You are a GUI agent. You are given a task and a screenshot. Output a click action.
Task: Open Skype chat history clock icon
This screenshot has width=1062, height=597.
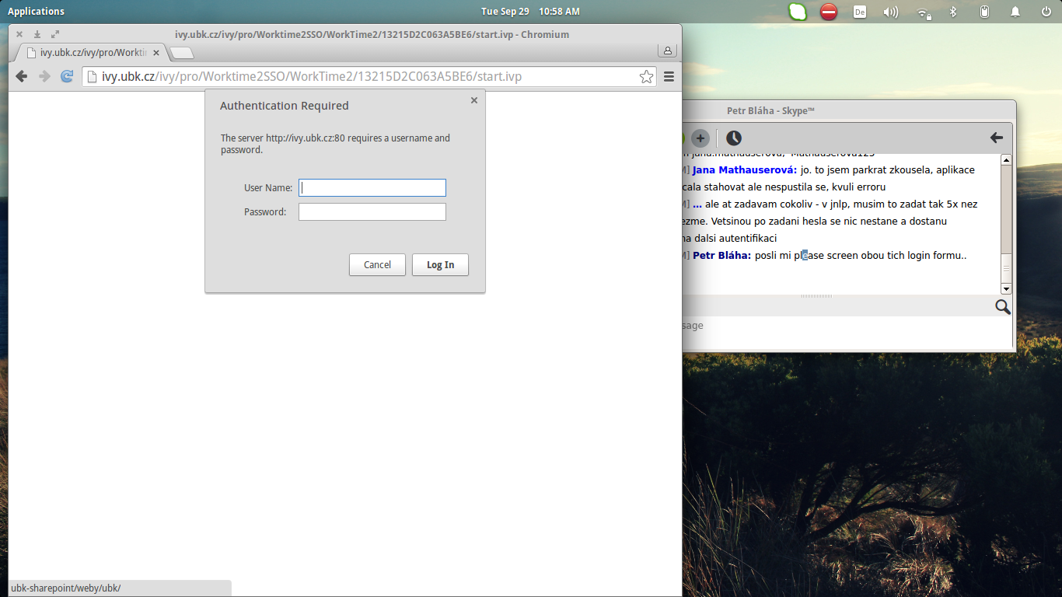pos(734,138)
